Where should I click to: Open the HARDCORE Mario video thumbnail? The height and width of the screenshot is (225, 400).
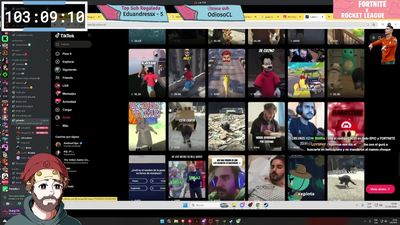click(x=346, y=126)
